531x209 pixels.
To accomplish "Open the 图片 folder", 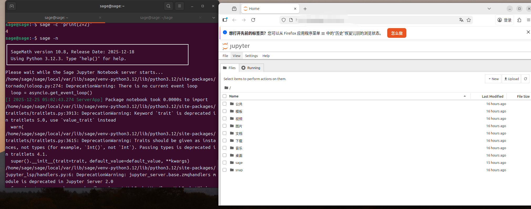I will pyautogui.click(x=239, y=126).
